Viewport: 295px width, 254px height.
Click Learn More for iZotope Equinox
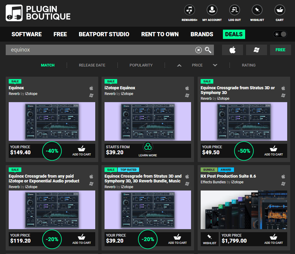point(148,155)
